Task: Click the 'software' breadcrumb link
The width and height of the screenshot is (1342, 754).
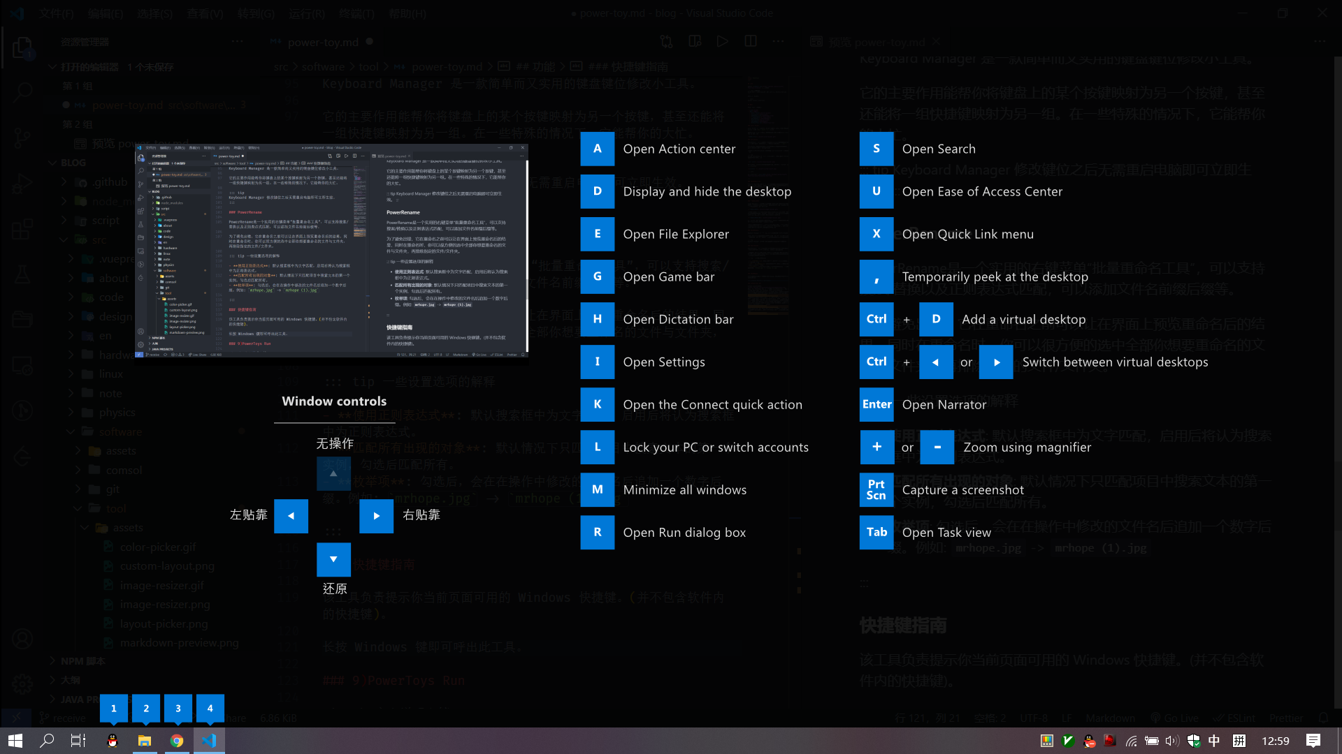Action: [x=323, y=67]
